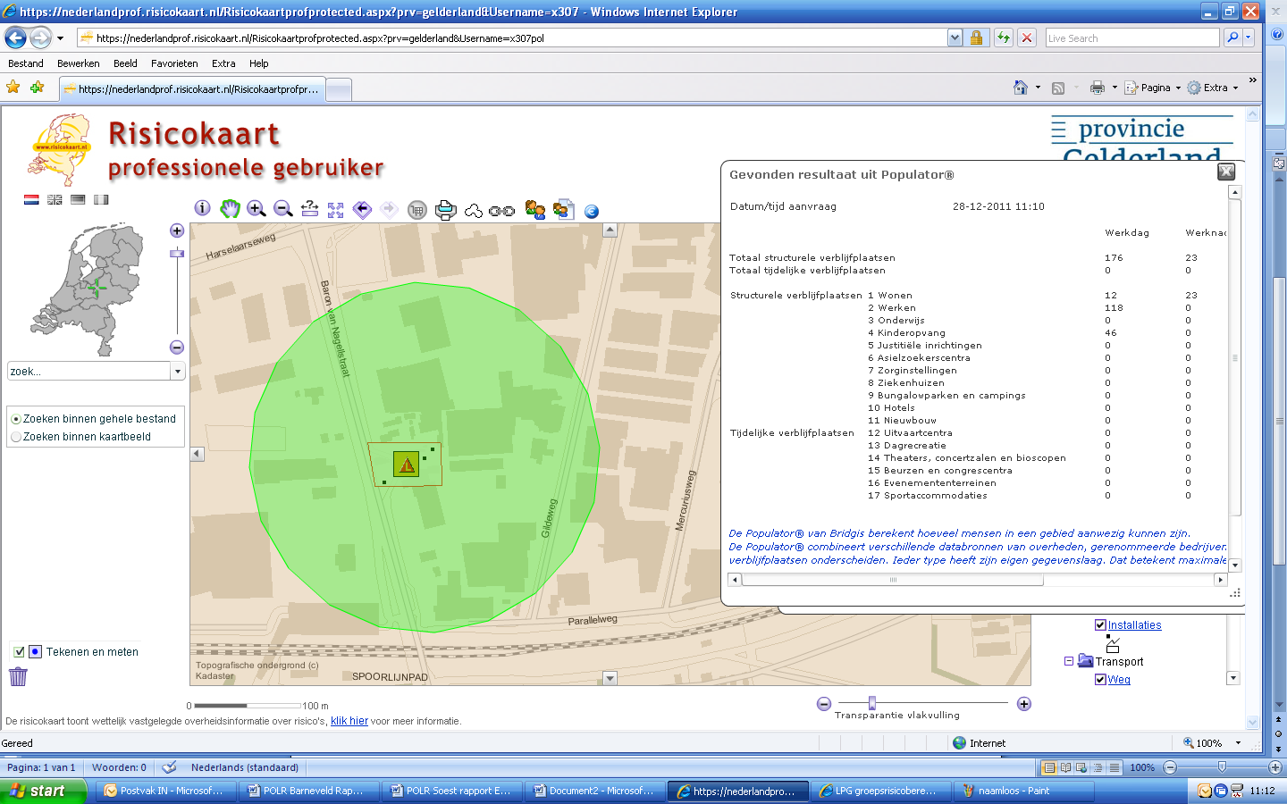1287x804 pixels.
Task: Decrease fill transparency with minus button
Action: click(824, 704)
